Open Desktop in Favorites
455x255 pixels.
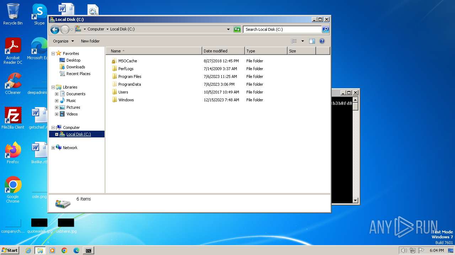point(73,60)
